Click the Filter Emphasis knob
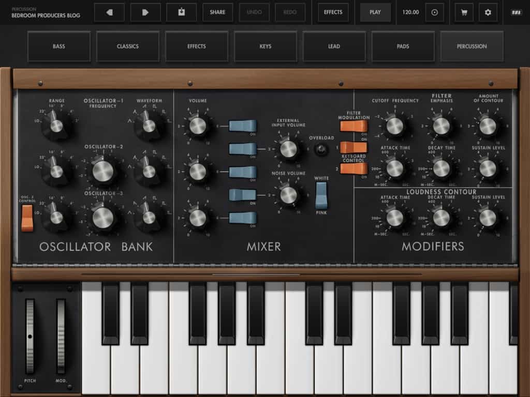Screen dimensions: 530x397 [441, 126]
